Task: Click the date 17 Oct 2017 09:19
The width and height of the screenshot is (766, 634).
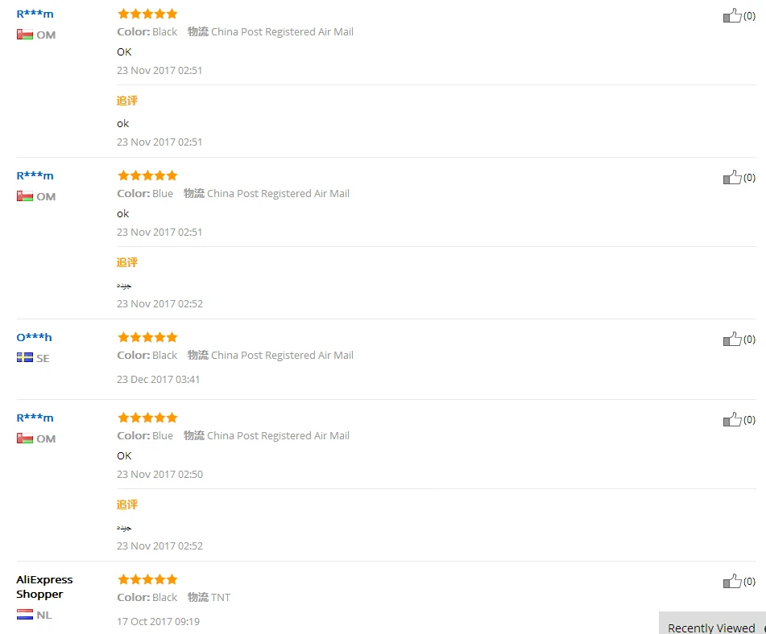Action: click(x=158, y=621)
